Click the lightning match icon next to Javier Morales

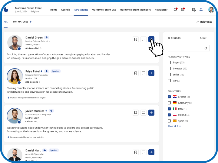[x=46, y=111]
